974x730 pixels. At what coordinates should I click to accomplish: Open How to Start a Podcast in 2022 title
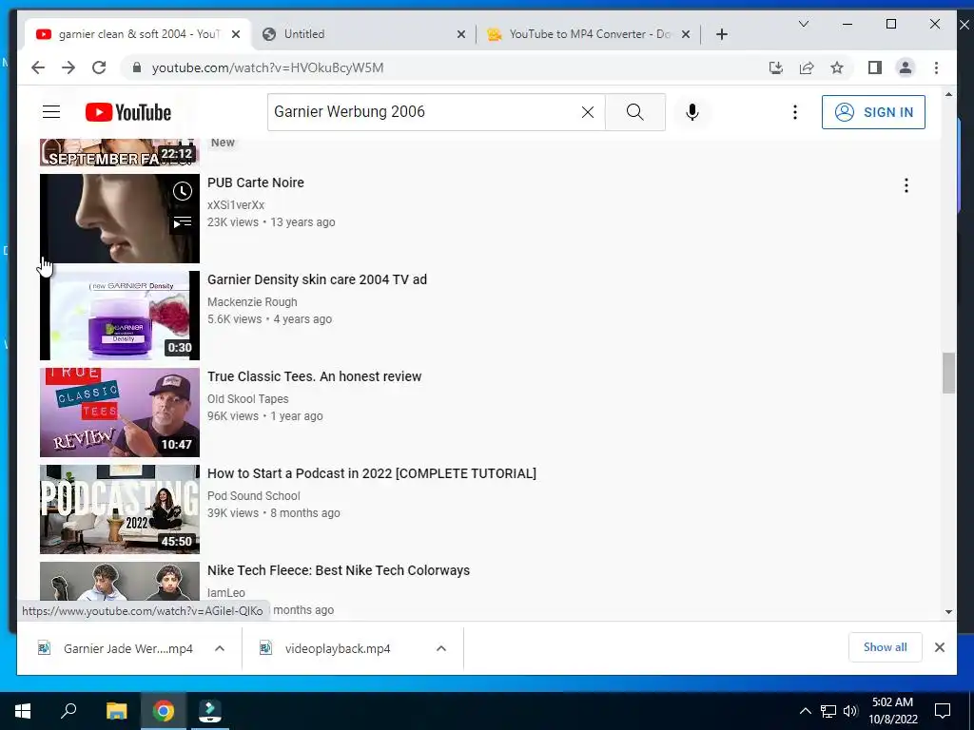[x=372, y=473]
